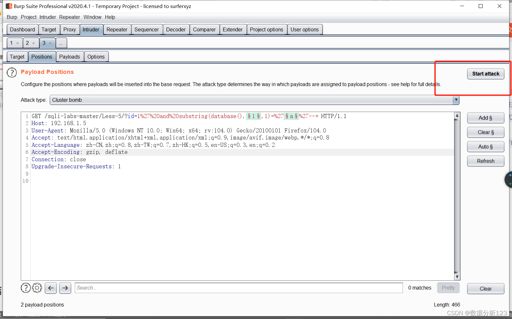Switch to the Sequencer tab
512x319 pixels.
(x=147, y=29)
